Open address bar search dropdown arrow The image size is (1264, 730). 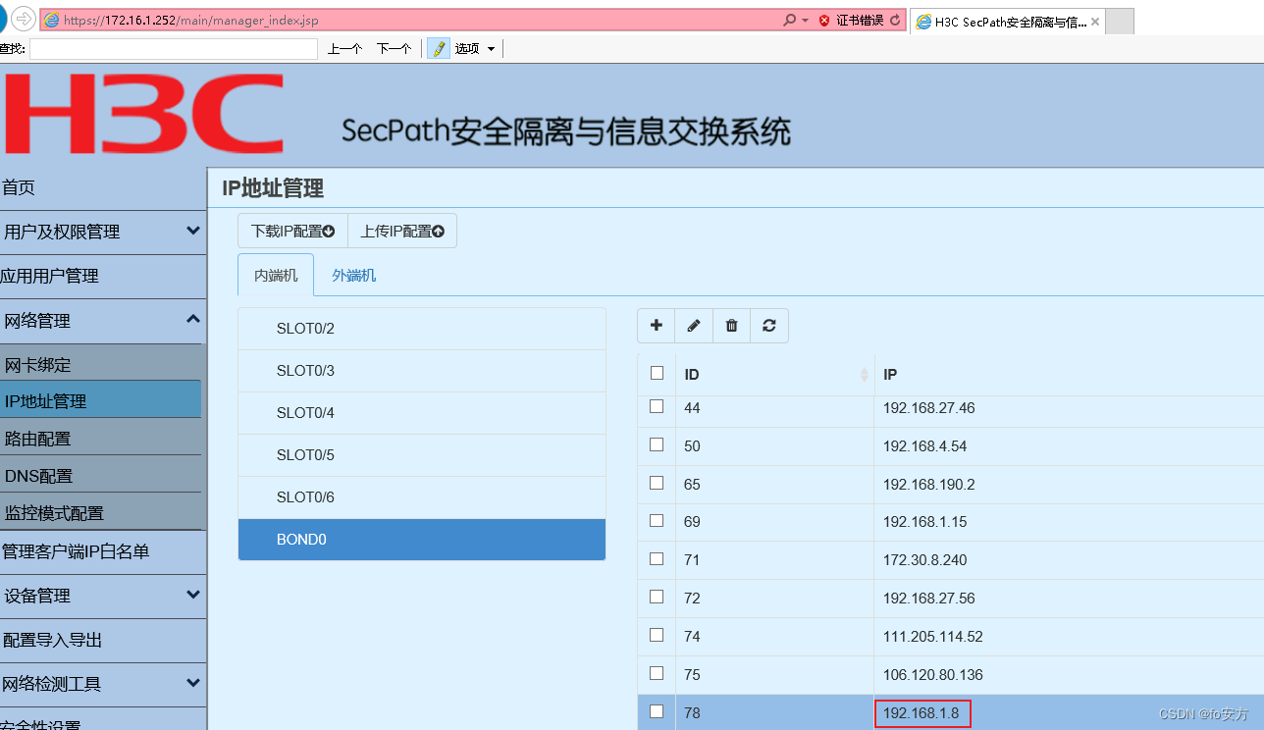(805, 20)
